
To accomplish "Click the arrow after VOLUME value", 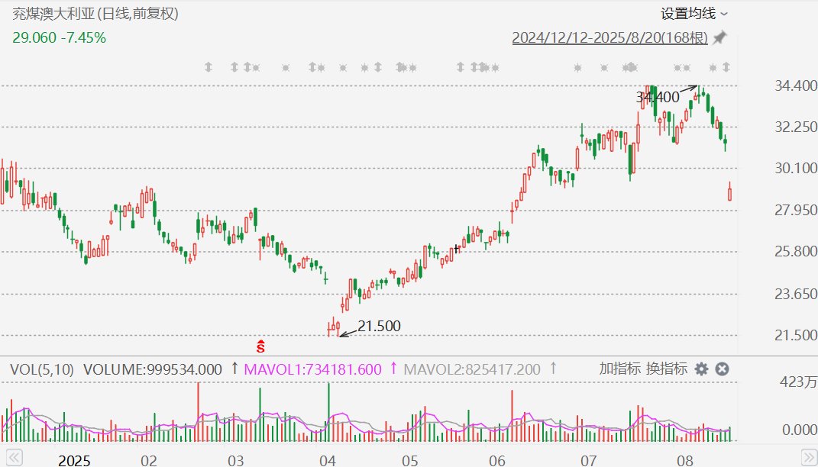I will click(234, 369).
